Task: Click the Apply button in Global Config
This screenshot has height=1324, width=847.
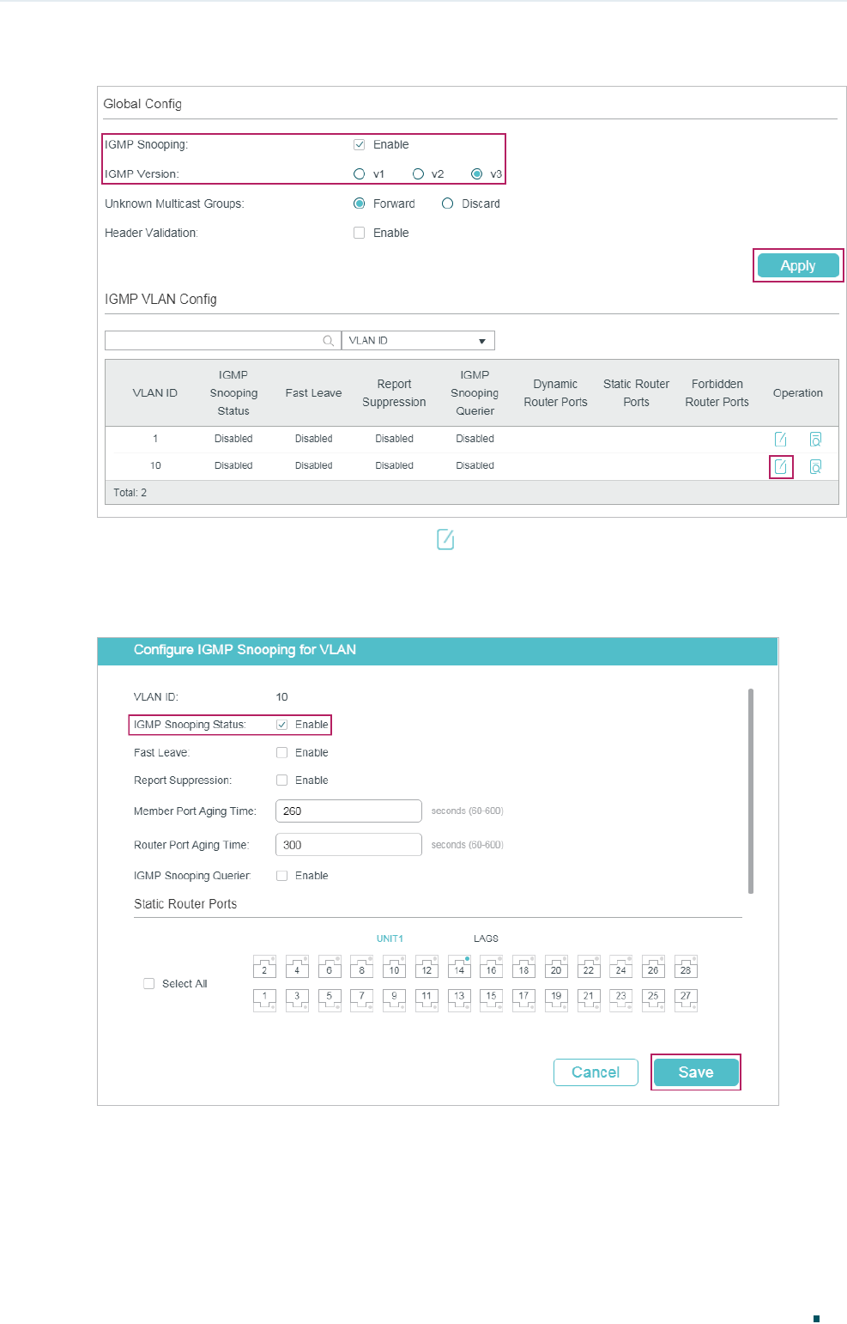Action: point(798,266)
